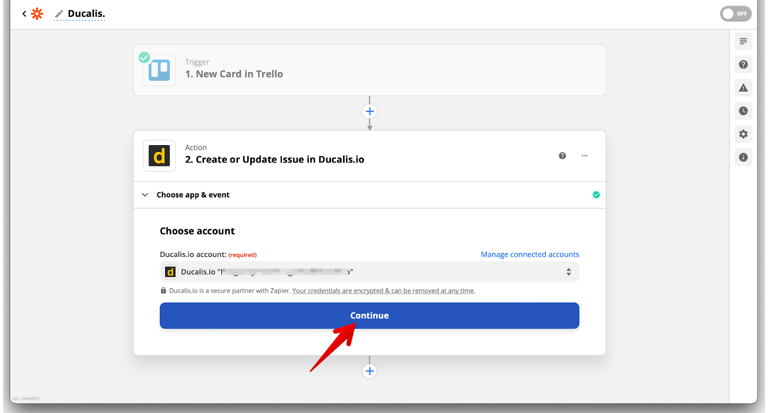
Task: Open Zap settings gear icon
Action: click(743, 134)
